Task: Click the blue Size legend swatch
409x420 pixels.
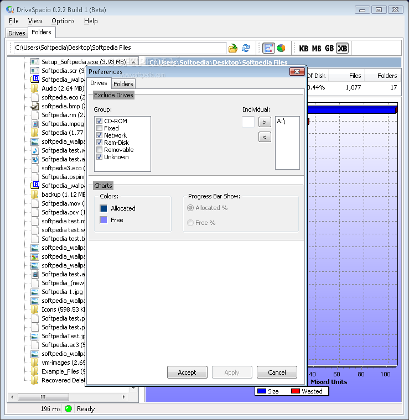Action: (x=261, y=391)
